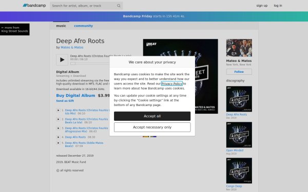Open the Deep Afro Roots discography thumbnail
Screen dimensions: 308x192
click(x=239, y=99)
